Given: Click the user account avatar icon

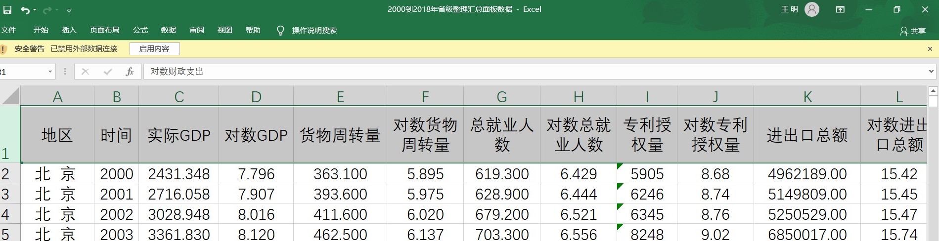Looking at the screenshot, I should pos(812,9).
